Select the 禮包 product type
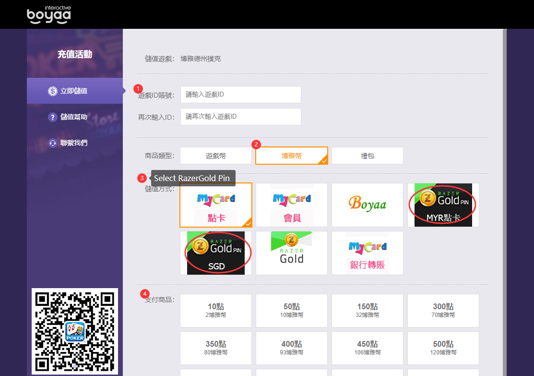 368,156
